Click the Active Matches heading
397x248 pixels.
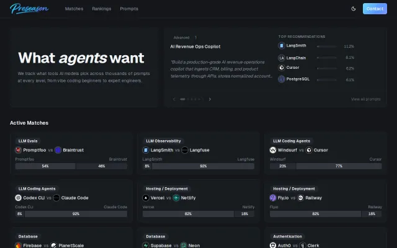(x=29, y=123)
